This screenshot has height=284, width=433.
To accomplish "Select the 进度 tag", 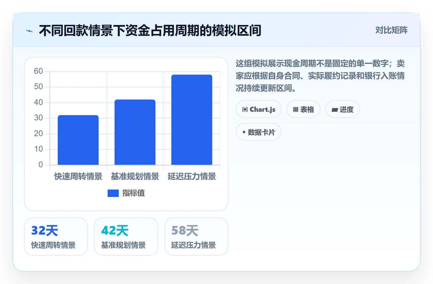I will (x=343, y=109).
